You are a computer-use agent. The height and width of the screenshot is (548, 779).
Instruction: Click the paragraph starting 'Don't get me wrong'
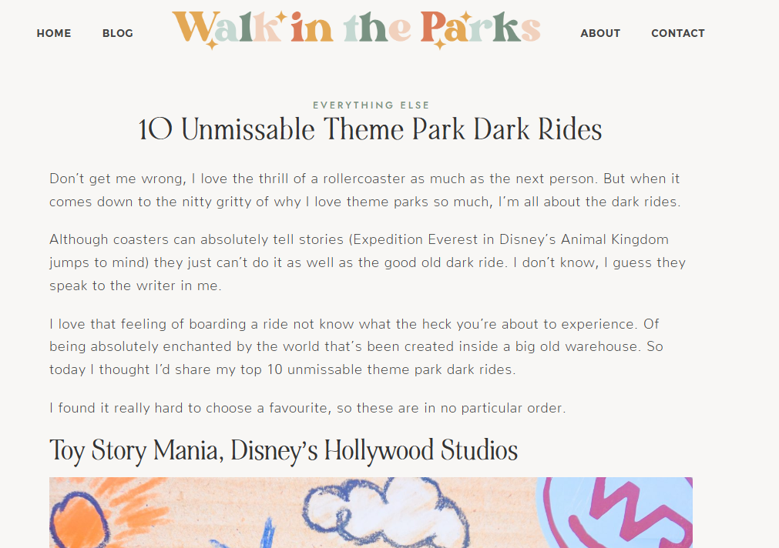tap(364, 190)
